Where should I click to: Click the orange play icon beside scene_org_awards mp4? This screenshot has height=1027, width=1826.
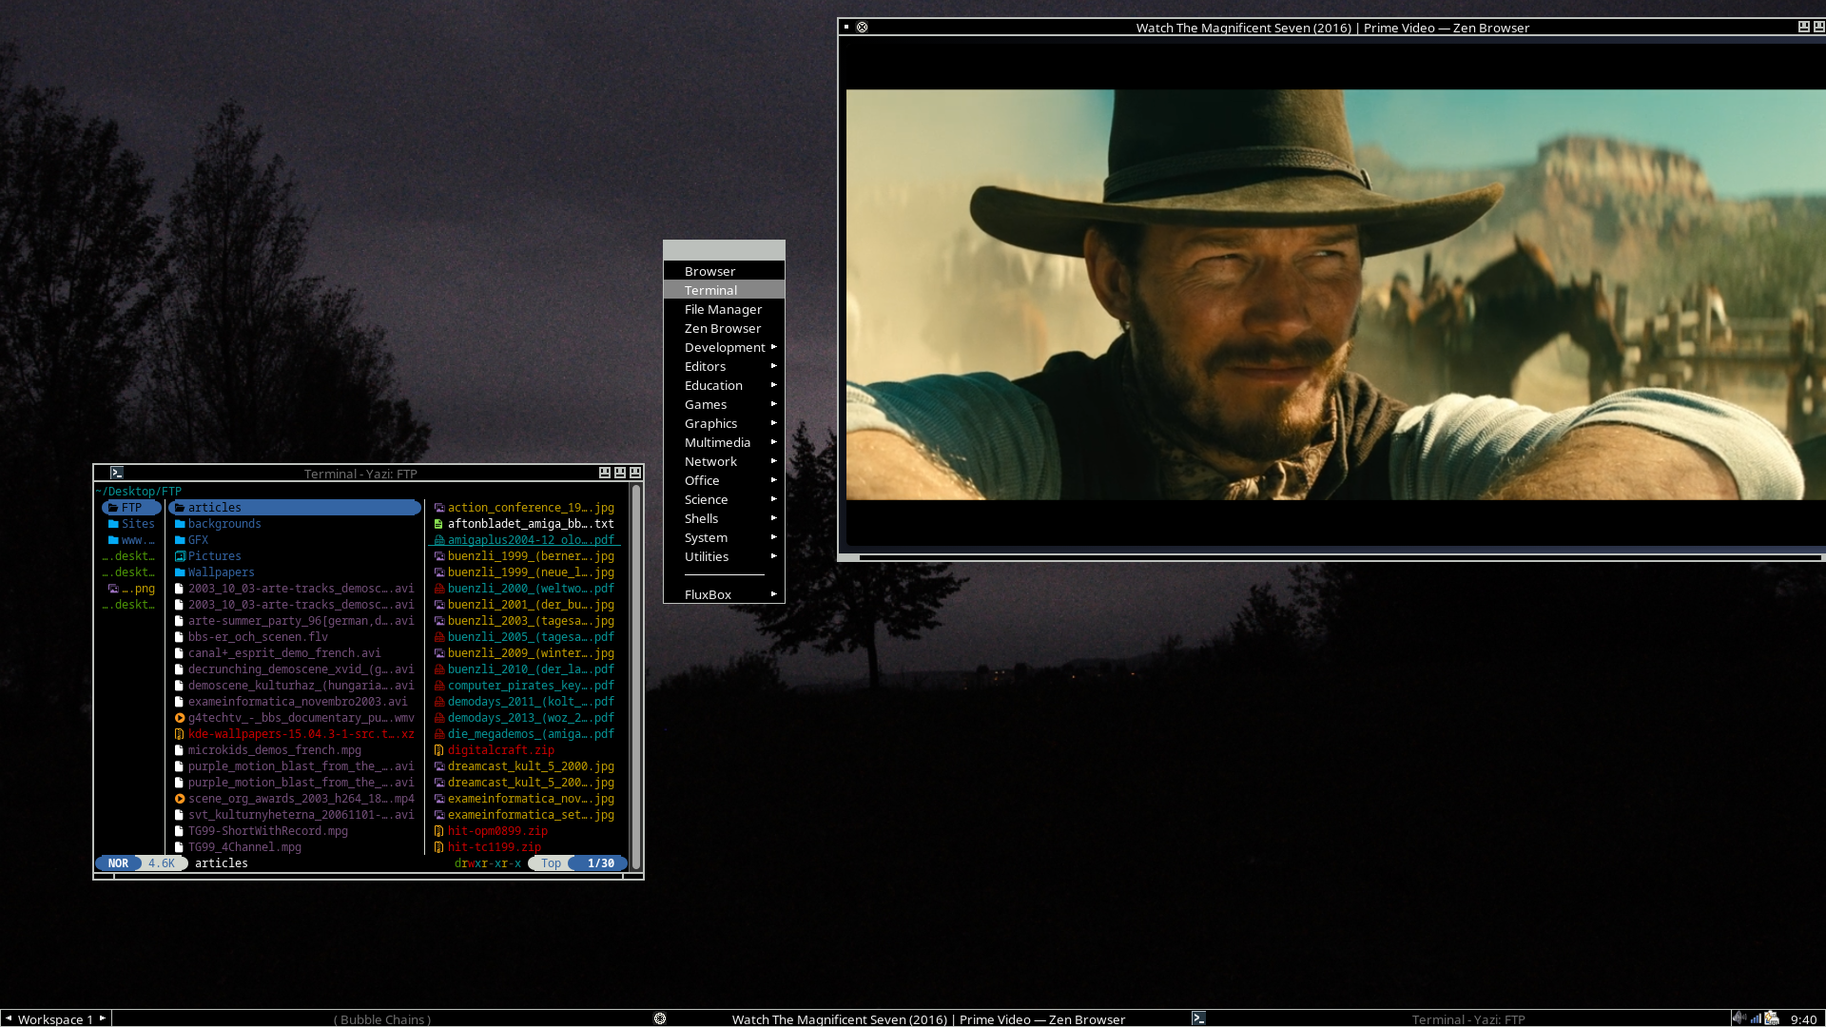pos(179,799)
